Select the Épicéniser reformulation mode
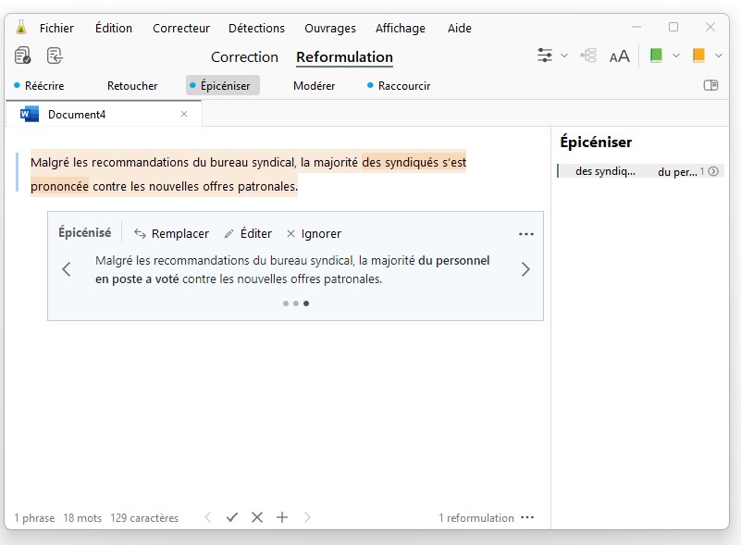 [223, 85]
